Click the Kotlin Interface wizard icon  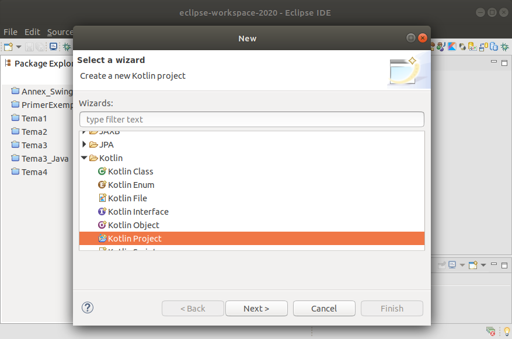point(102,211)
